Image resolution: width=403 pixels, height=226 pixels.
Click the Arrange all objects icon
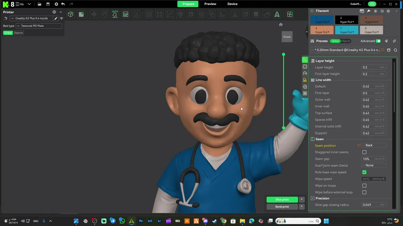pos(126,14)
